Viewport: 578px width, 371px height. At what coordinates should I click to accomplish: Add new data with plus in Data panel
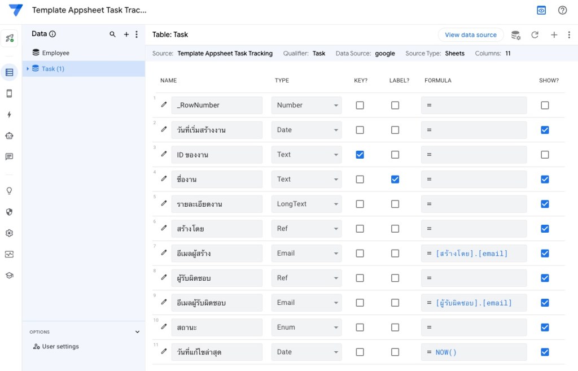pyautogui.click(x=126, y=34)
